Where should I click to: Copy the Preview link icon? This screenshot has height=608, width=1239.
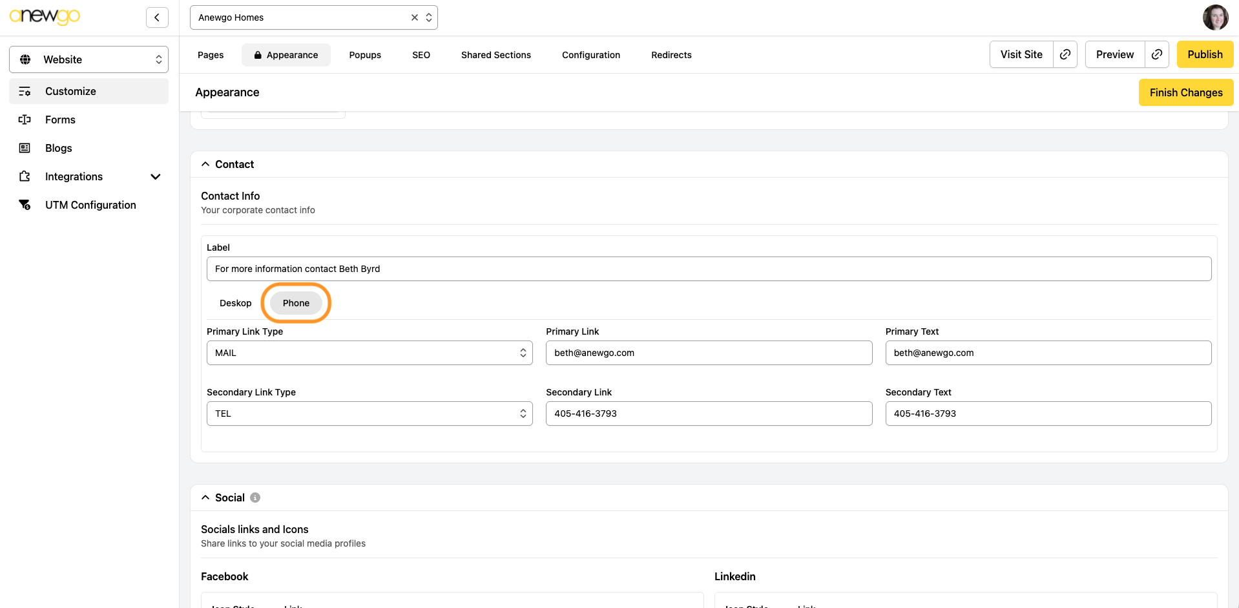pos(1157,54)
